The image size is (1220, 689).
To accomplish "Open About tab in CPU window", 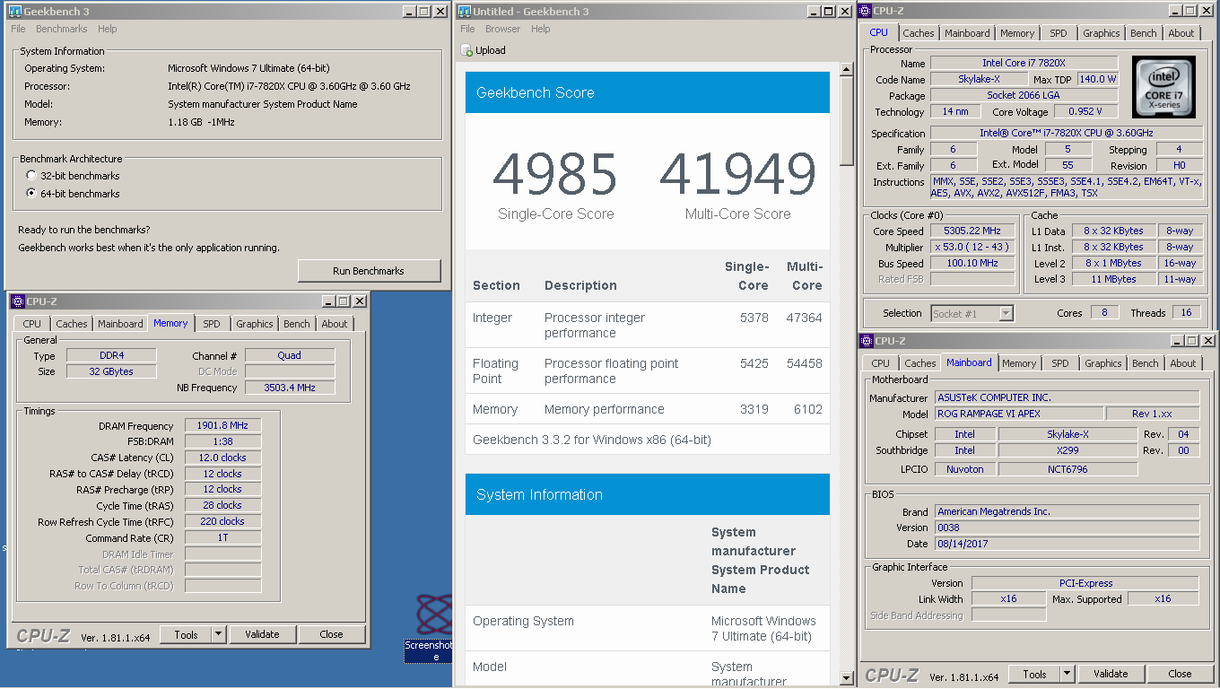I will [1181, 33].
